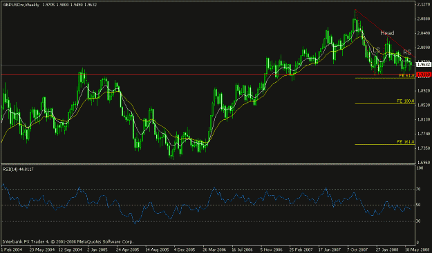Click the 2.0090 price axis label
The width and height of the screenshot is (432, 253).
click(424, 48)
